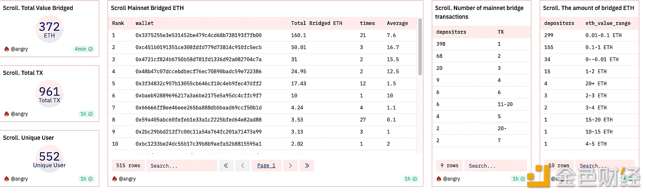Select wallet 0x66666ff8ee46eee265ba888dbbbaad69ccf50b1d
The width and height of the screenshot is (646, 193).
pos(198,108)
